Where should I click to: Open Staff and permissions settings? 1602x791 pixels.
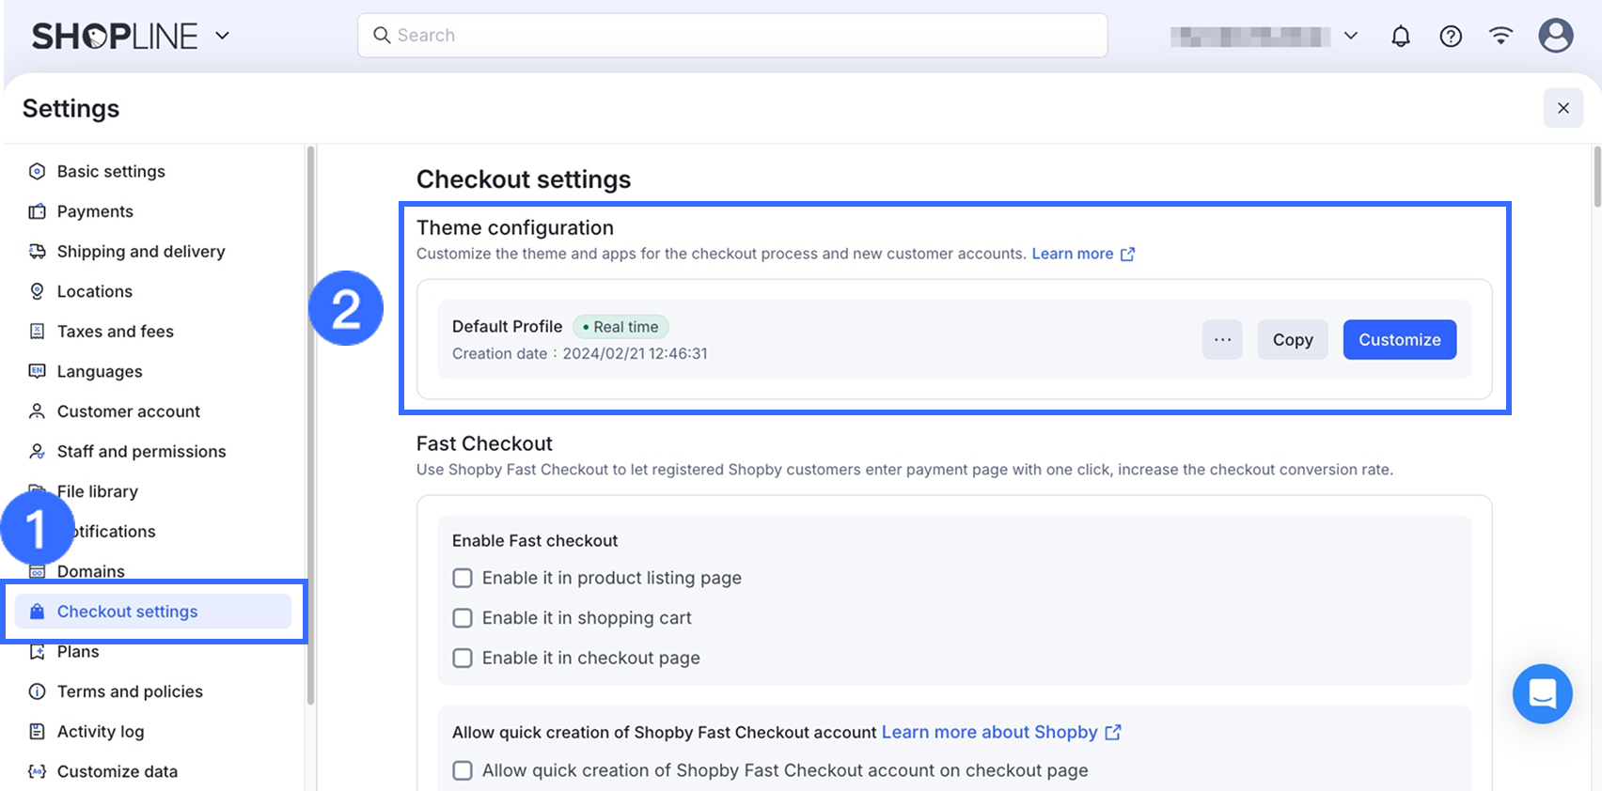click(x=141, y=451)
